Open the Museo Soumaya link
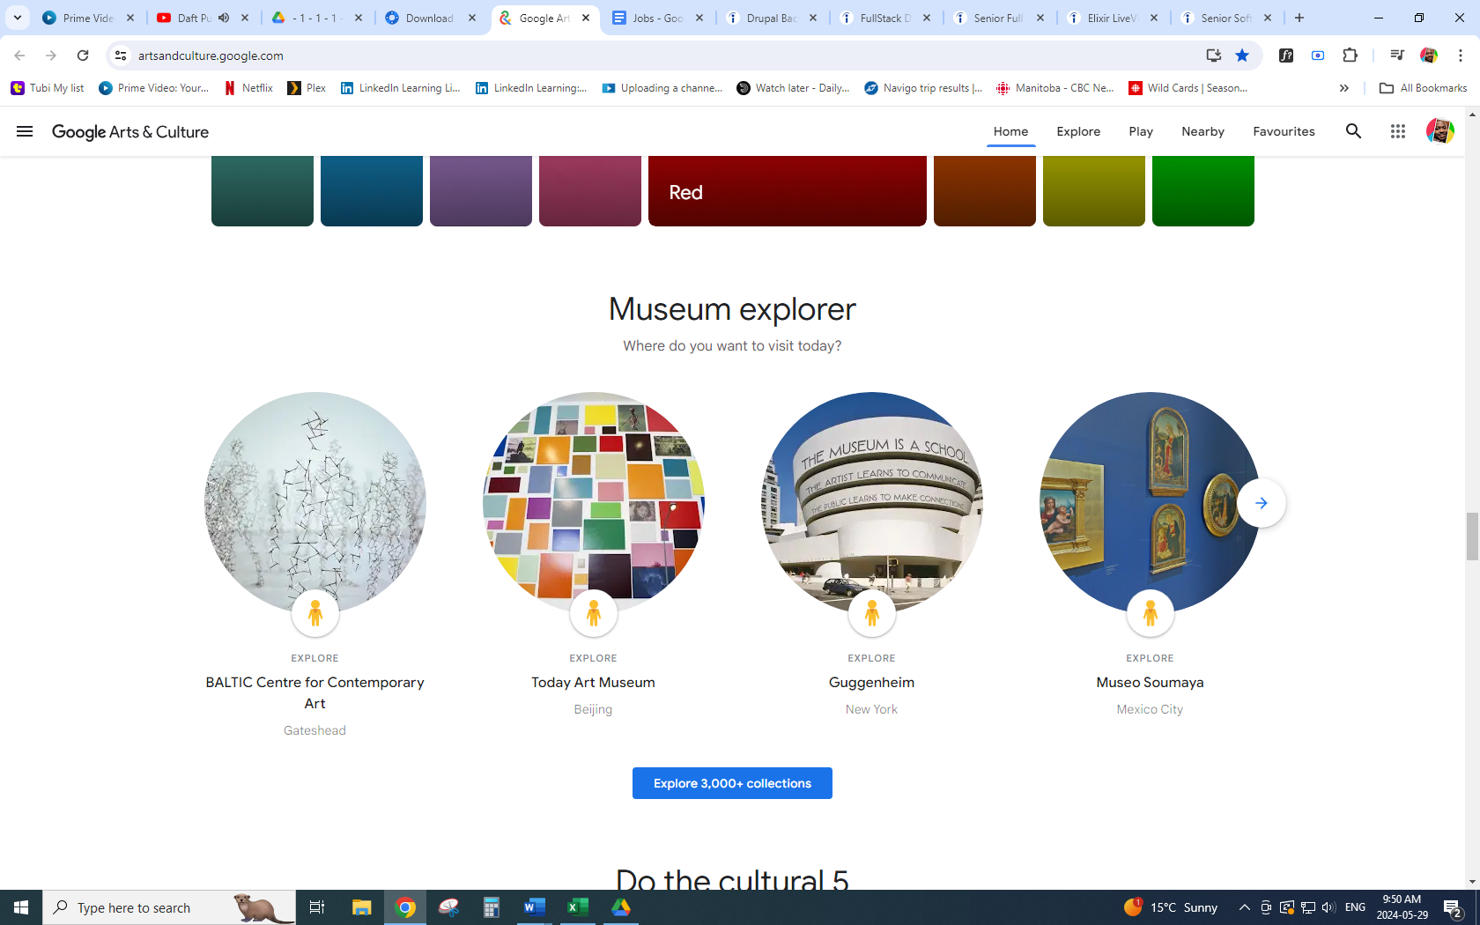 pyautogui.click(x=1150, y=682)
